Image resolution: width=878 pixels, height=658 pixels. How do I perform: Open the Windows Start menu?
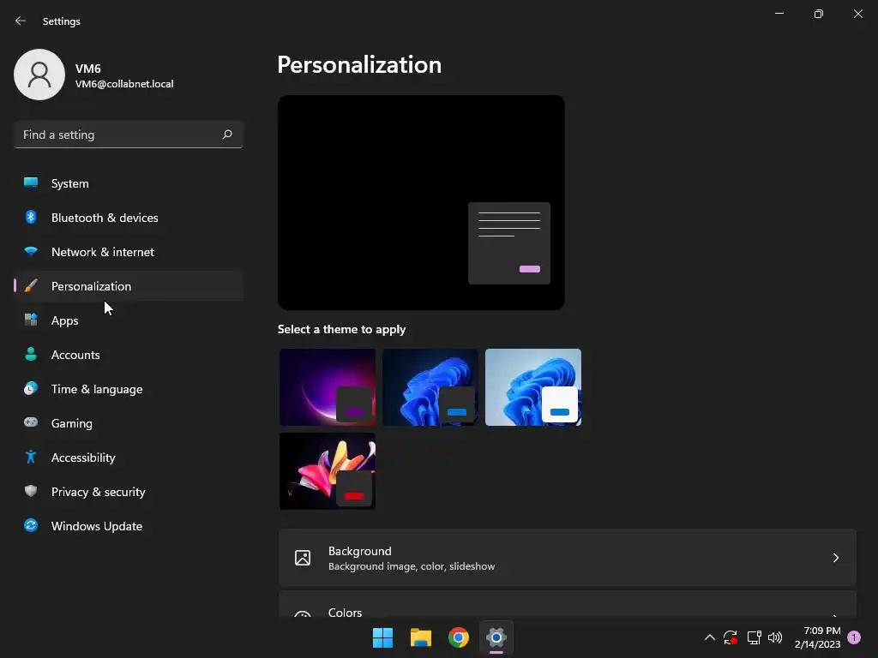pos(383,637)
